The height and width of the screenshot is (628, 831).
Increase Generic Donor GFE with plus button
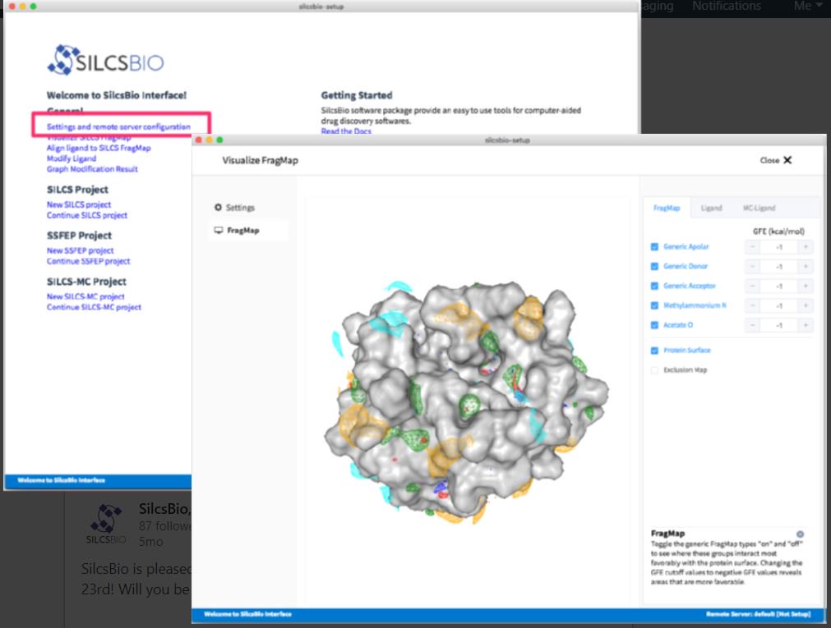pyautogui.click(x=806, y=266)
